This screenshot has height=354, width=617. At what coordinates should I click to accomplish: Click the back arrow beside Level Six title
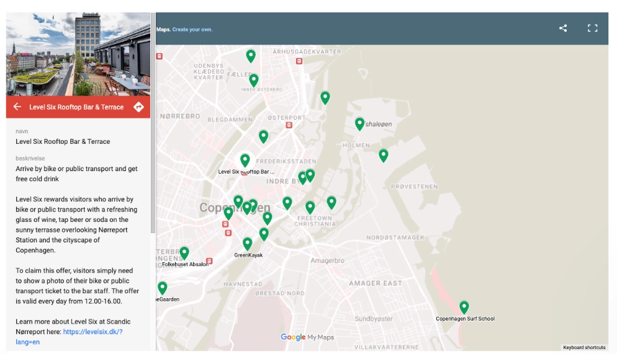(x=17, y=107)
